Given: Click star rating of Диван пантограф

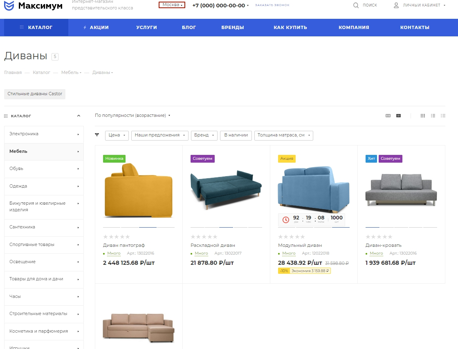Looking at the screenshot, I should 116,237.
